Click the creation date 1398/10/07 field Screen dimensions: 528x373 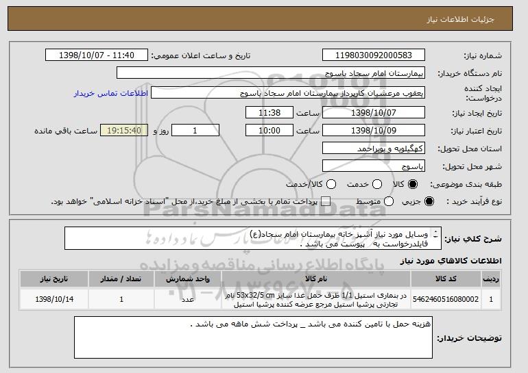[374, 112]
